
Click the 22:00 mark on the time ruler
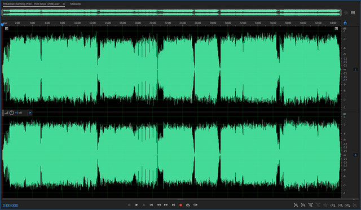click(x=168, y=23)
